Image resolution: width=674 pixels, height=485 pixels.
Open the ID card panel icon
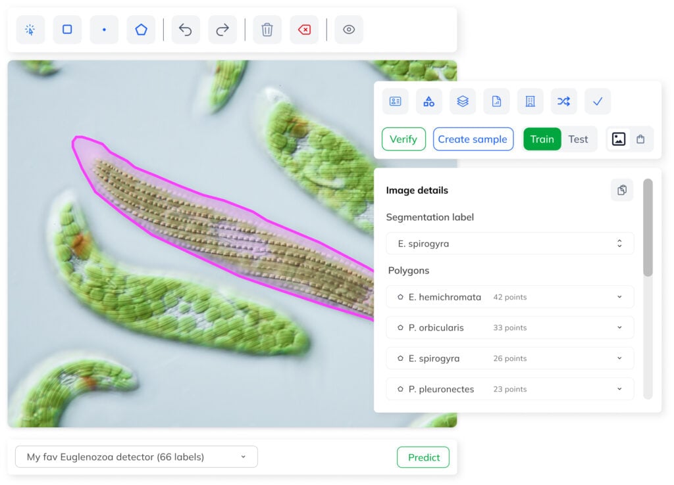click(396, 101)
